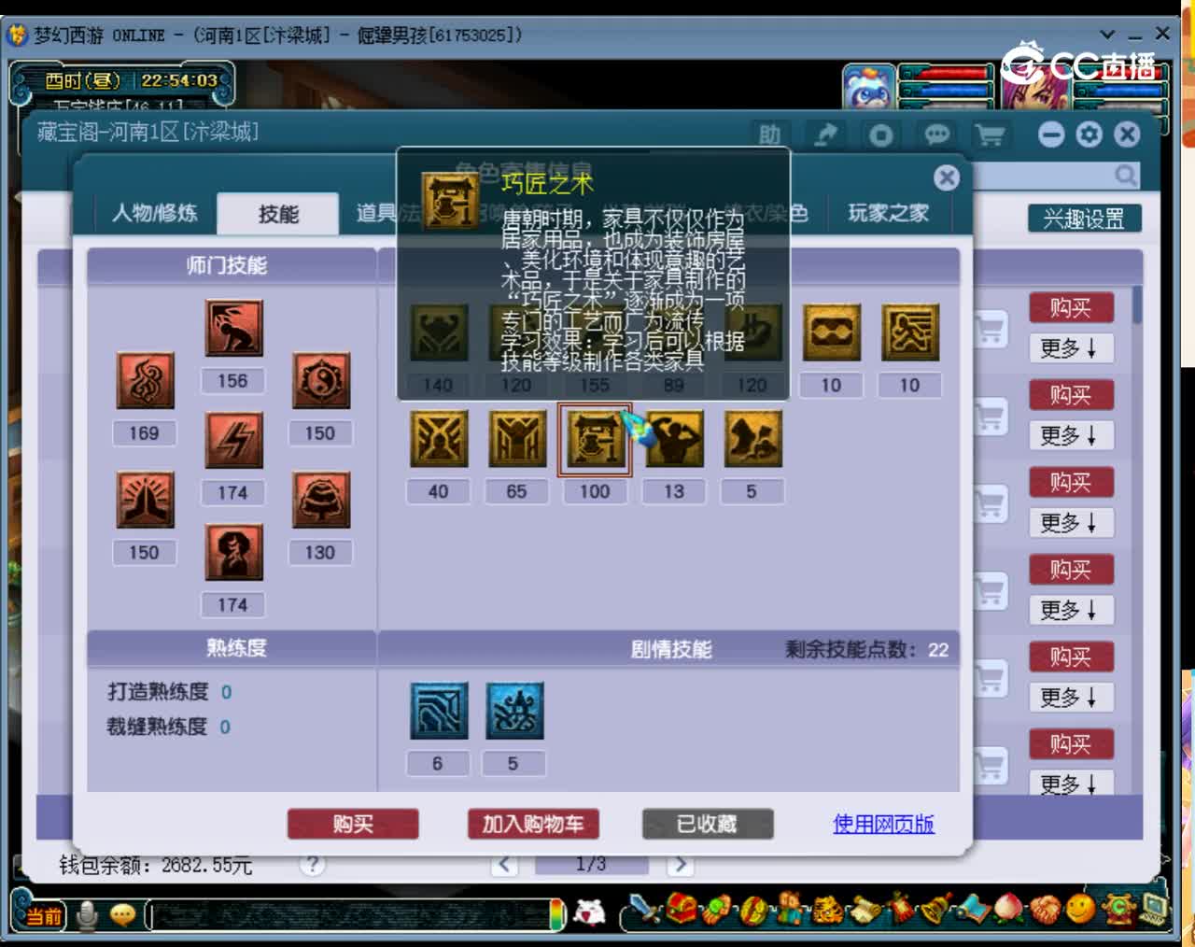Click the list scrollbar on right edge
1195x947 pixels.
[1137, 305]
